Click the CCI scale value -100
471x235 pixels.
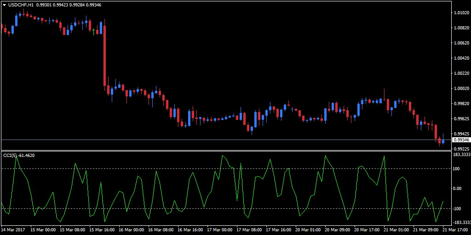tap(458, 208)
